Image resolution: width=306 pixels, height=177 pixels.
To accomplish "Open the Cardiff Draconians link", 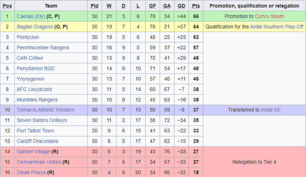I will 37,141.
